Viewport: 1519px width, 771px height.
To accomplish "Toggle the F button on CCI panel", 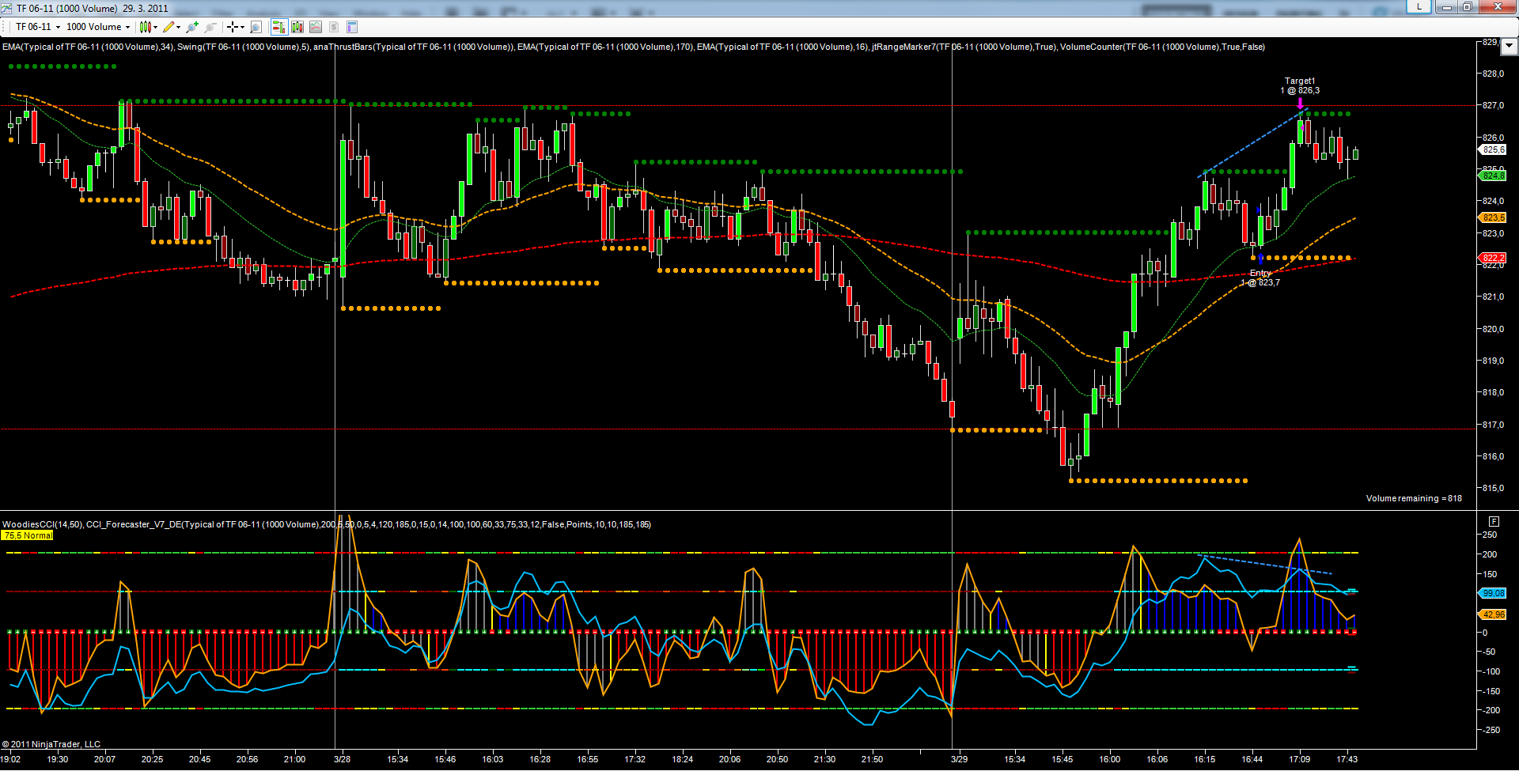I will point(1494,521).
